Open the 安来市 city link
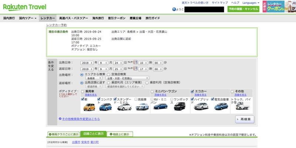Screen dimensions: 296x148 click(x=85, y=142)
